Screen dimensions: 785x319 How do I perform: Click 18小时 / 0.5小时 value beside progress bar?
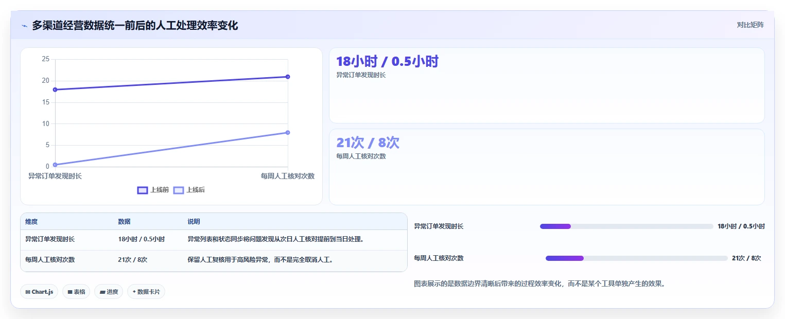(x=741, y=226)
